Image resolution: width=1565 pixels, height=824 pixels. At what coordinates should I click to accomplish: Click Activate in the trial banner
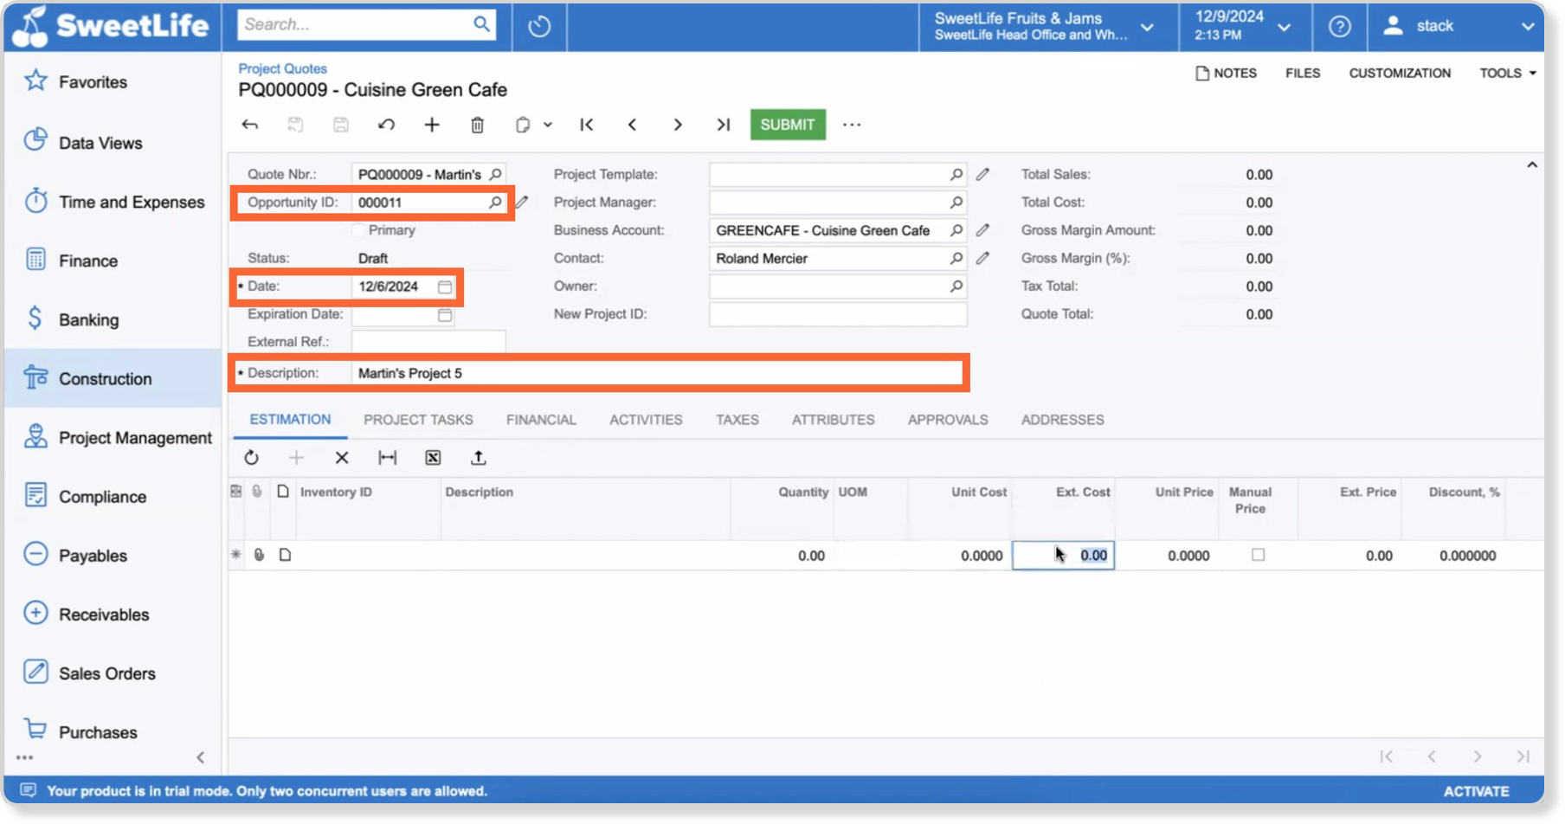pyautogui.click(x=1476, y=791)
